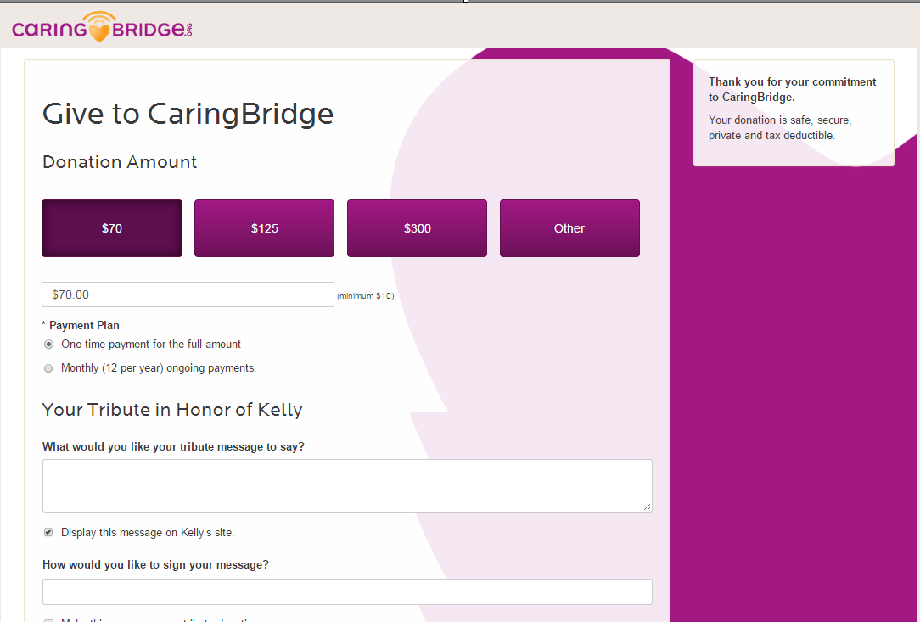The height and width of the screenshot is (622, 920).
Task: Click the message signature input field
Action: pyautogui.click(x=347, y=591)
